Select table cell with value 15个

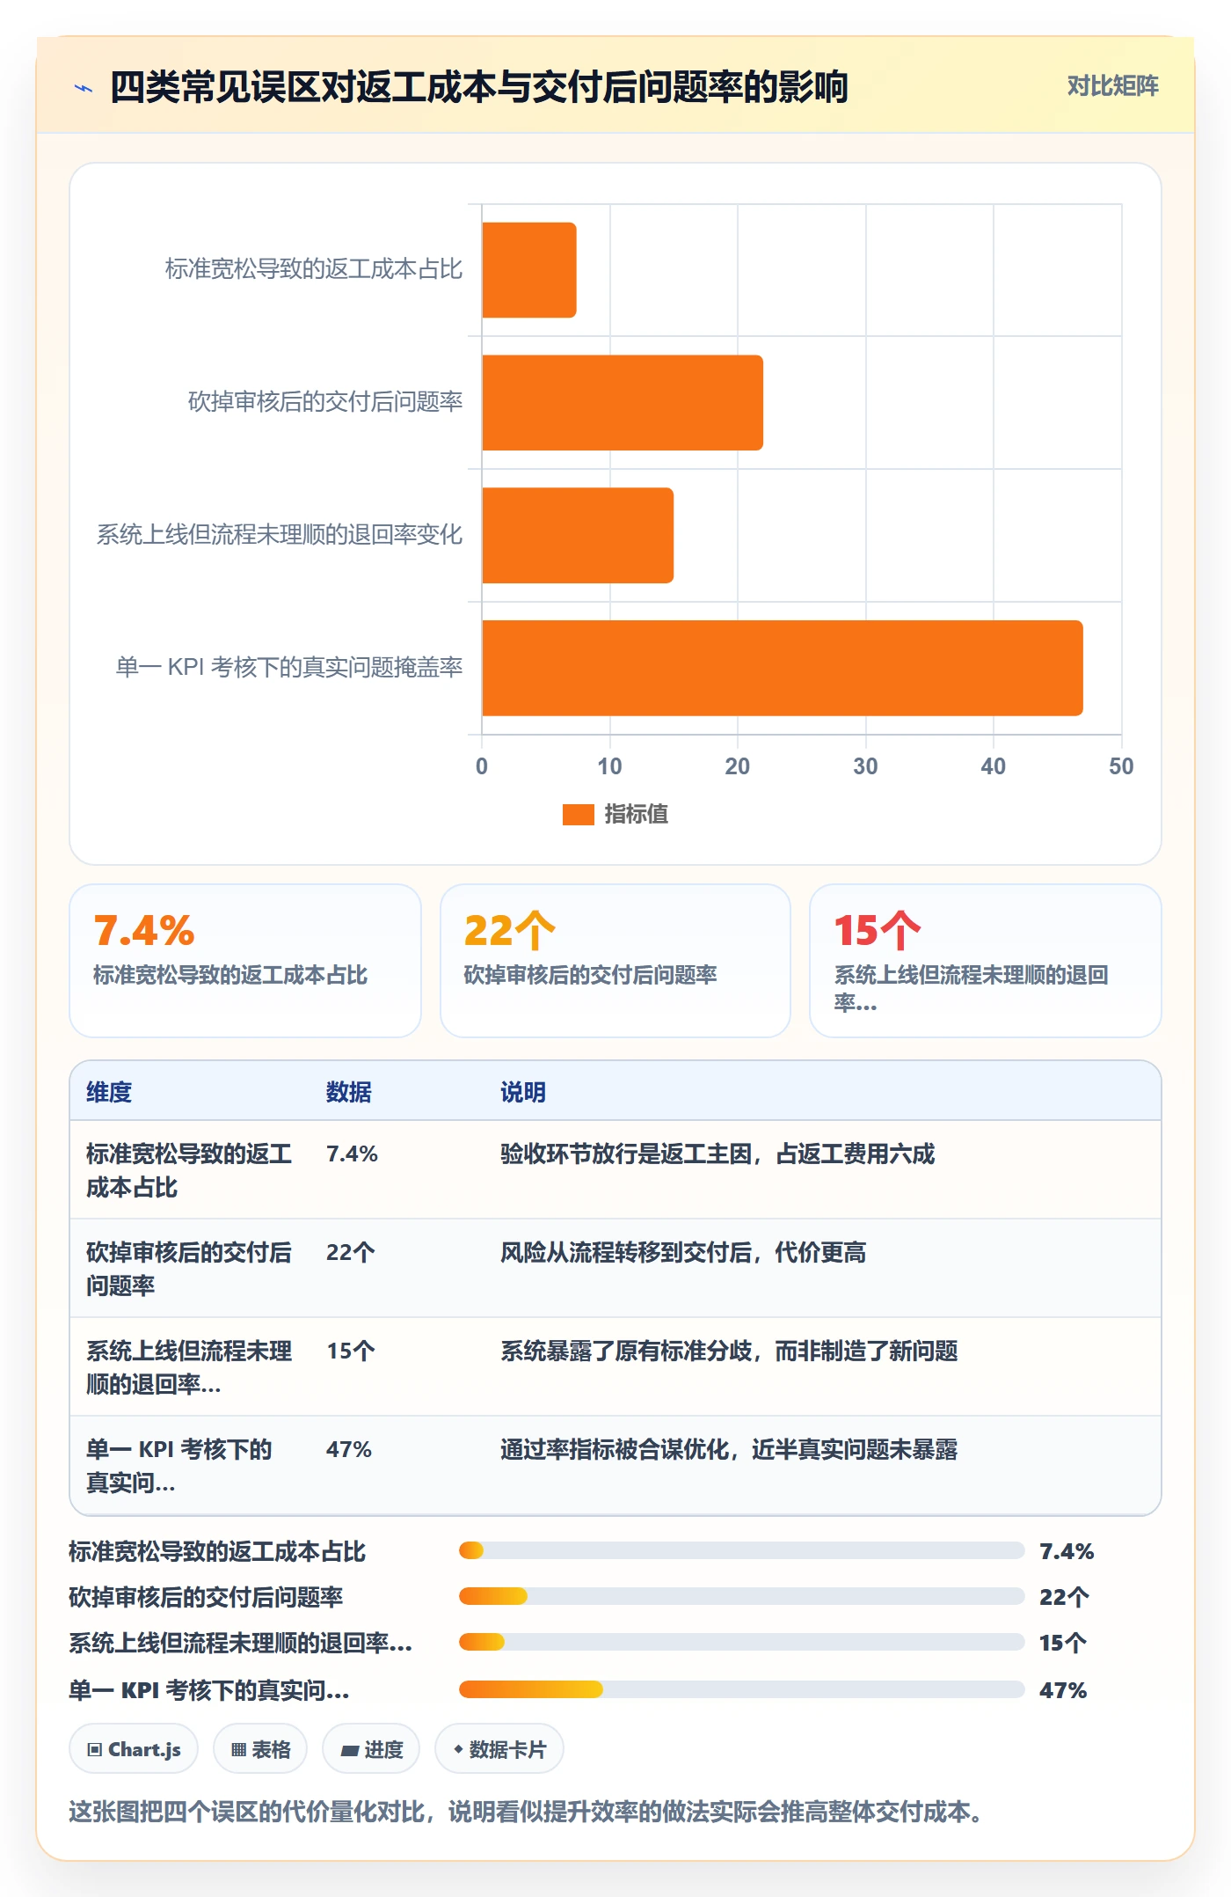click(351, 1351)
